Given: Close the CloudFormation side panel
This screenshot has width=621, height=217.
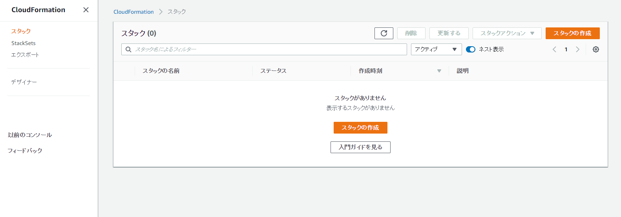Looking at the screenshot, I should click(x=86, y=10).
